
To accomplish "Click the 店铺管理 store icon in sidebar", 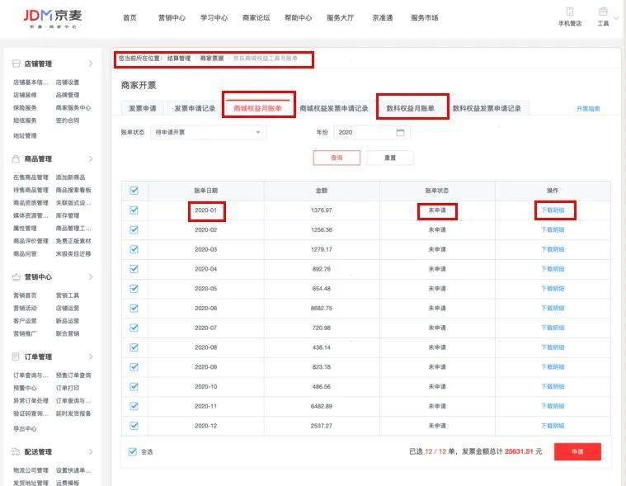I will (16, 64).
